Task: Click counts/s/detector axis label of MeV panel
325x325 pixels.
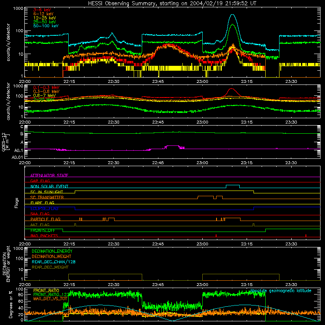Action: click(8, 101)
